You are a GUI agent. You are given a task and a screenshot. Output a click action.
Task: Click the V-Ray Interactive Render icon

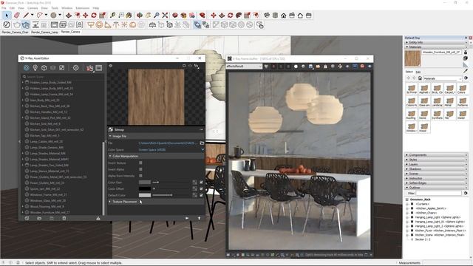pyautogui.click(x=26, y=24)
